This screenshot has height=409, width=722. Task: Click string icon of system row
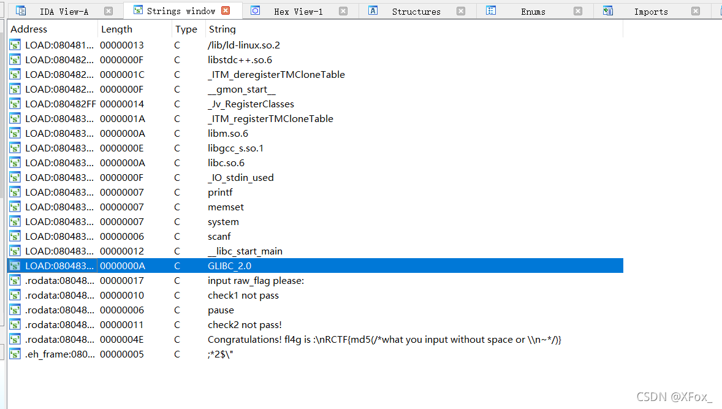pos(15,222)
